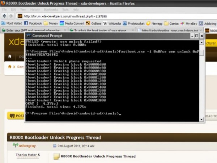The image size is (217, 163).
Task: Open the Addicting bookmark
Action: point(208,24)
